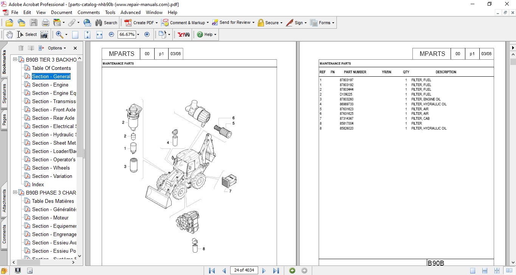Go to the next page
This screenshot has height=275, width=516.
[264, 270]
